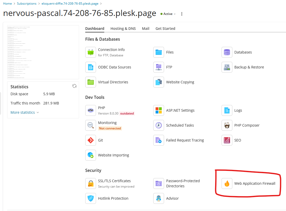Click the Traffic 281.9 MB value
The width and height of the screenshot is (286, 211).
(x=51, y=103)
